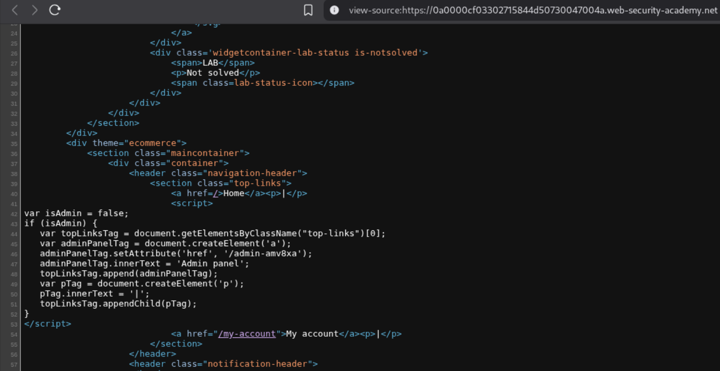Screen dimensions: 720x371
Task: Click line number 53 in the gutter
Action: coord(14,324)
